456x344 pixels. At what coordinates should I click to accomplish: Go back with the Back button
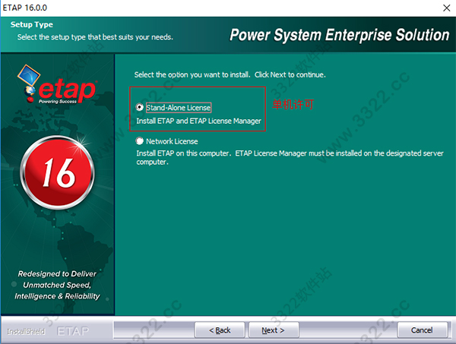220,330
